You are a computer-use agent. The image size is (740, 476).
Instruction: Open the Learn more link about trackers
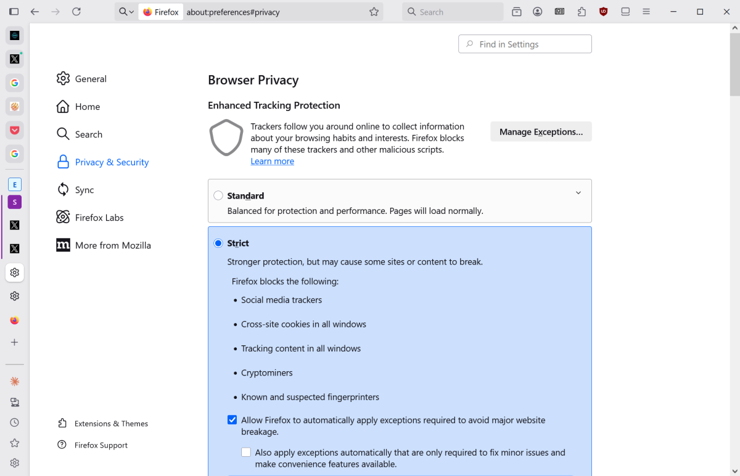pyautogui.click(x=272, y=161)
